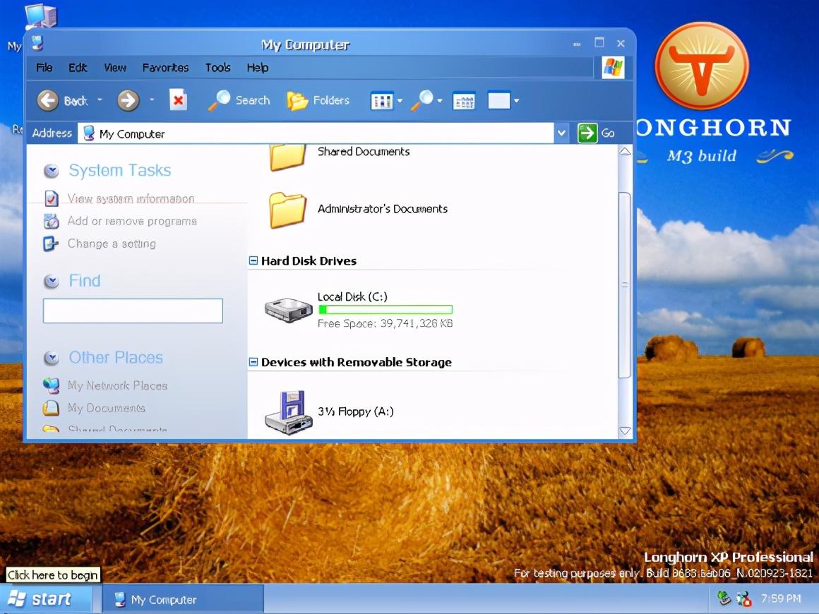Click the title bar computer icon
The width and height of the screenshot is (819, 614).
[x=37, y=43]
